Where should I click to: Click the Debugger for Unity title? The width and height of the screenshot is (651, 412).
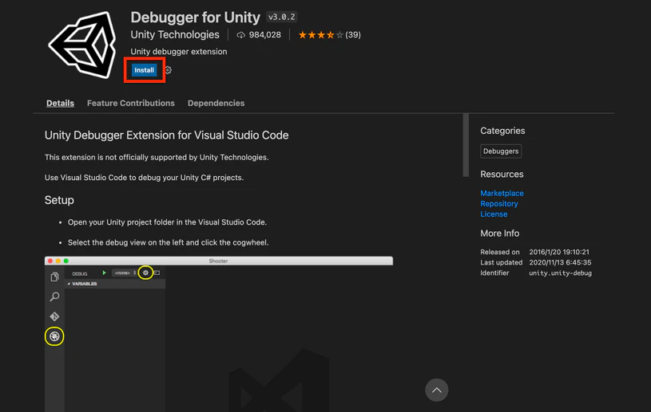tap(195, 18)
